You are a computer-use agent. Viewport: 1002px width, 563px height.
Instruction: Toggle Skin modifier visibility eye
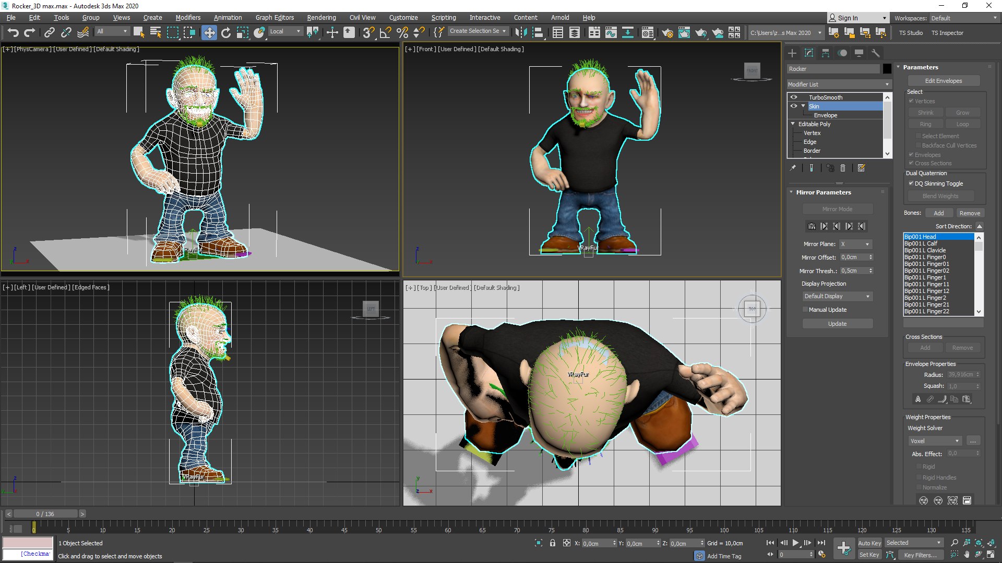pyautogui.click(x=794, y=106)
